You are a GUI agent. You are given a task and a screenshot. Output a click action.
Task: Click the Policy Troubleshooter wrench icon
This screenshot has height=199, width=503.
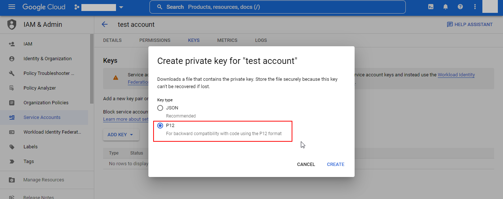12,73
